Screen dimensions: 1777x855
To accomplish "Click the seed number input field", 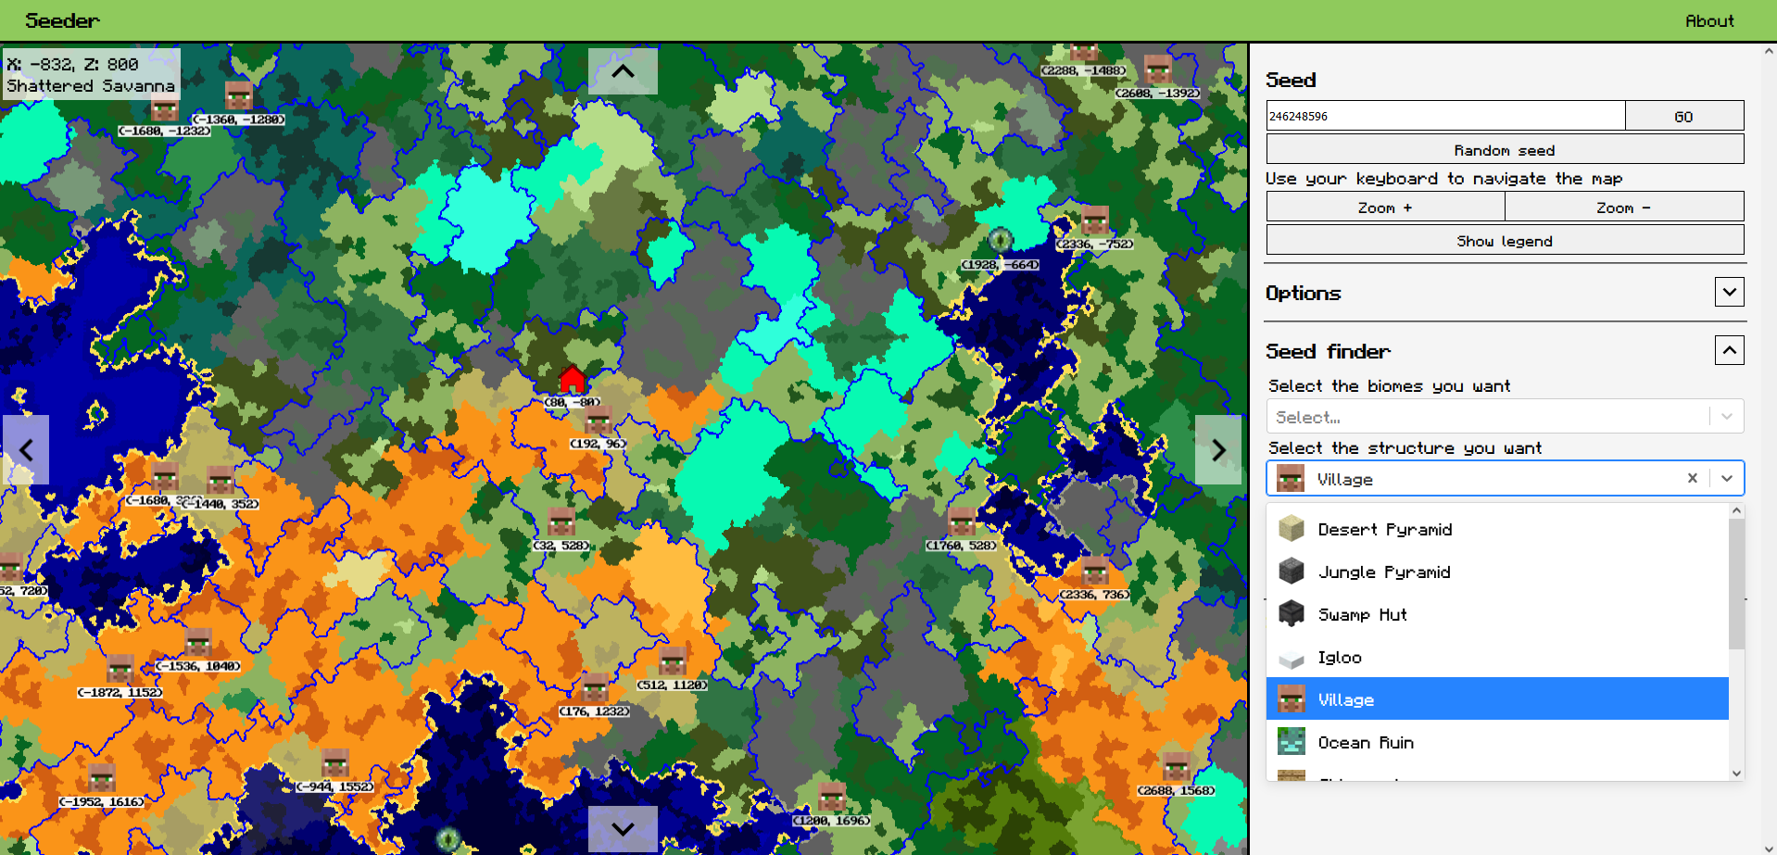I will (x=1445, y=116).
